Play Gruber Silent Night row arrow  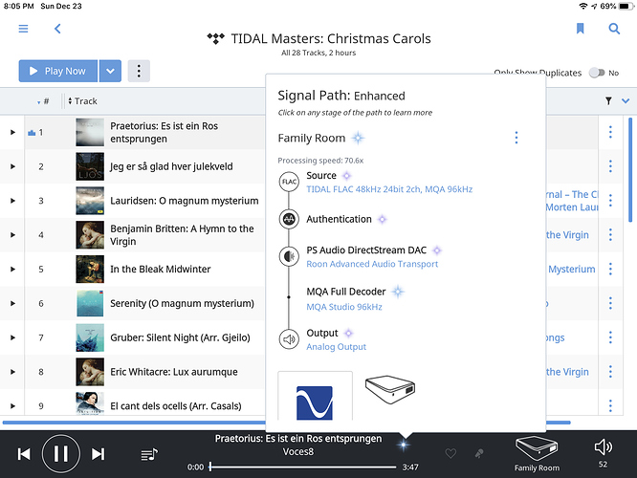[12, 337]
